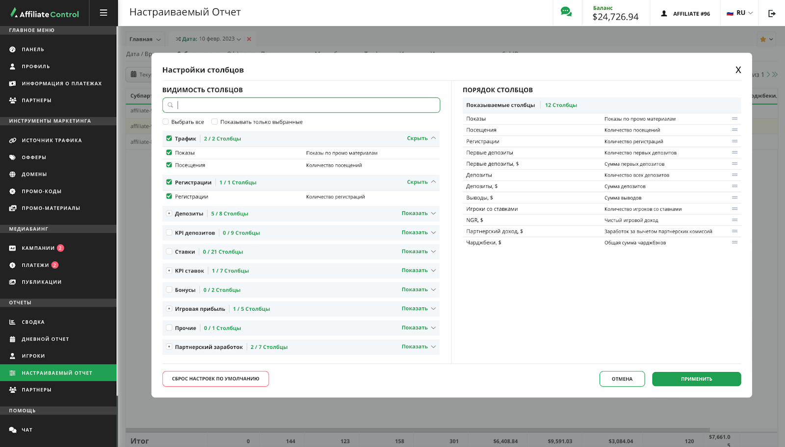Open Дневной отчет in sidebar menu

pyautogui.click(x=45, y=339)
